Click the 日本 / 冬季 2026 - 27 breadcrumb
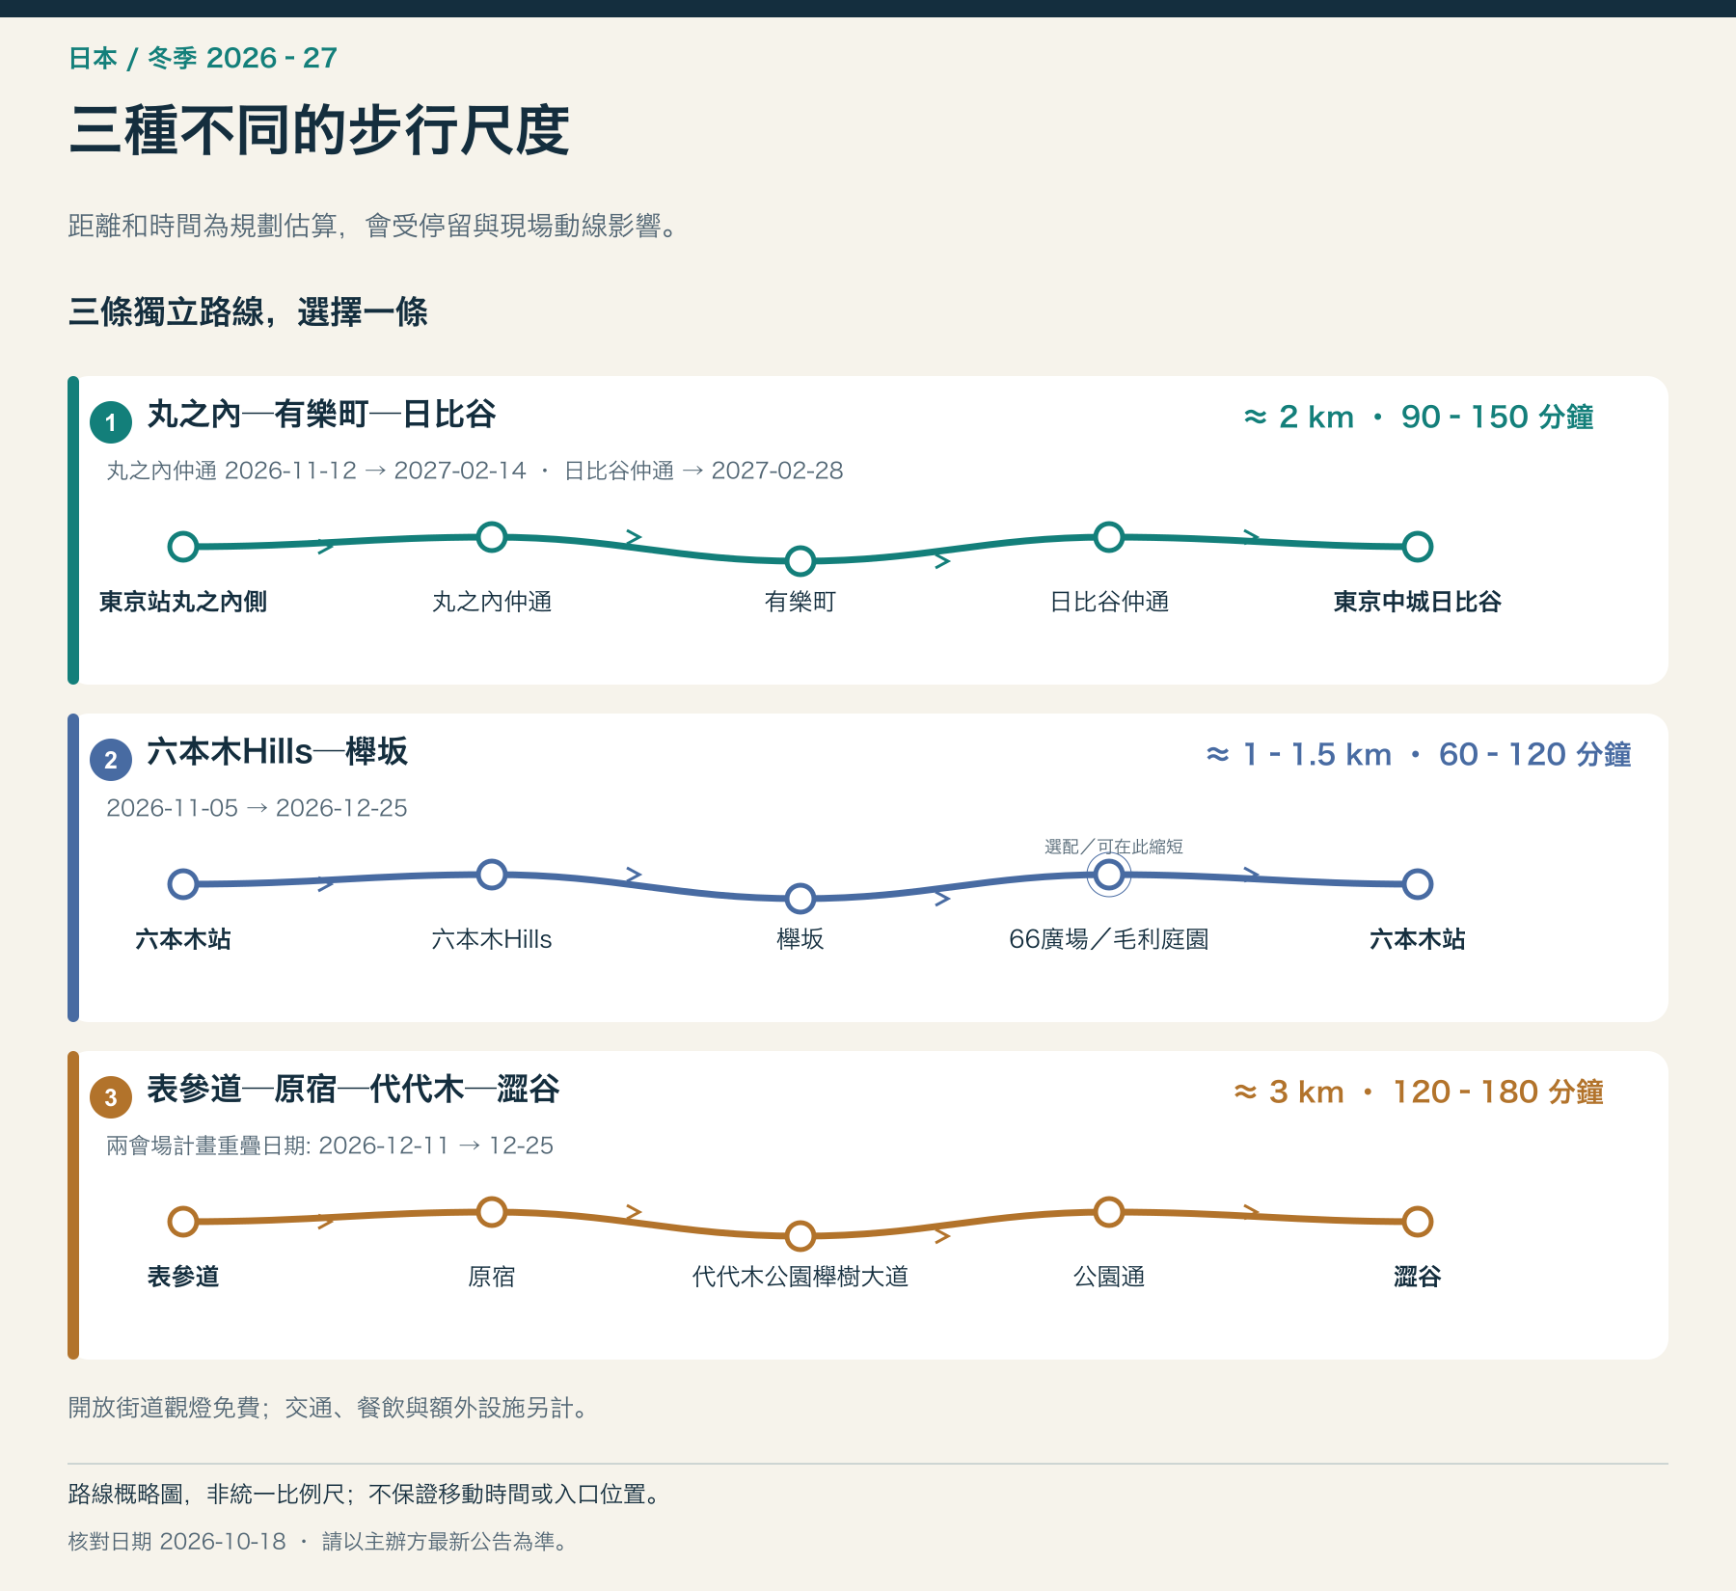Screen dimensions: 1736x1591 (203, 58)
